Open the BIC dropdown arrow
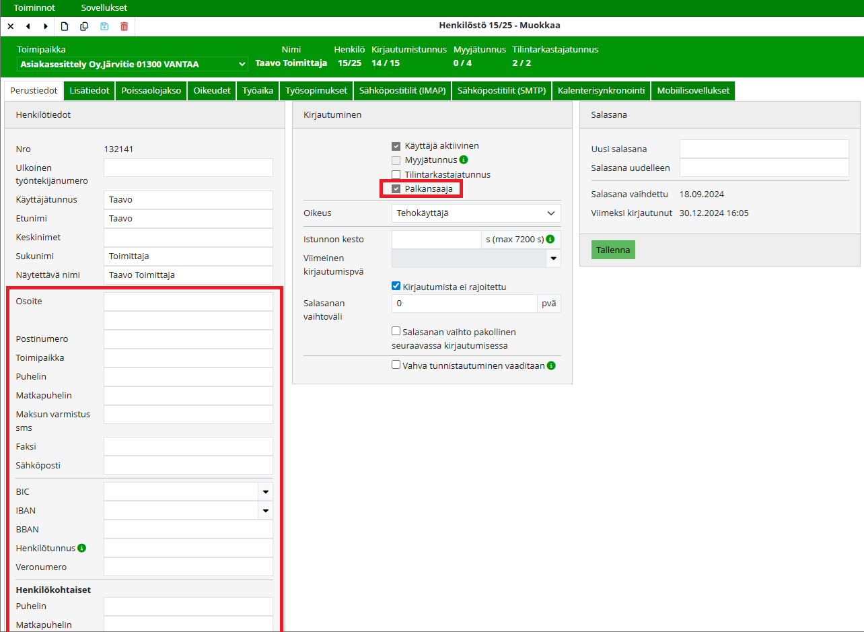 click(265, 492)
